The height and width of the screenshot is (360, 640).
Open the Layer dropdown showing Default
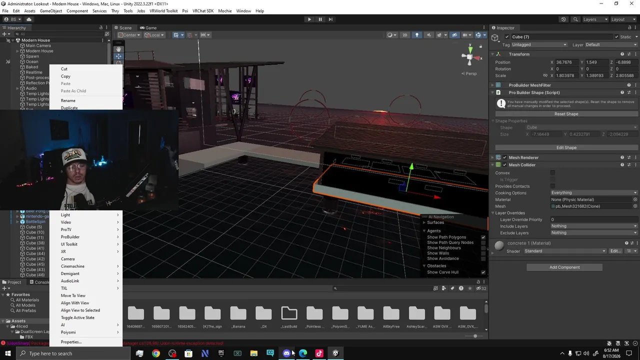click(611, 44)
